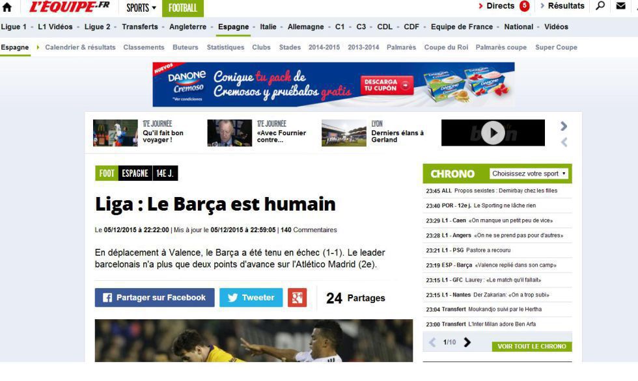Go to the home icon
Viewport: 638px width, 381px height.
[7, 7]
